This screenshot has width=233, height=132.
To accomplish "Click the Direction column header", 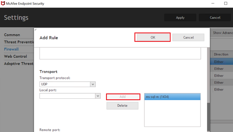I will point(221,54).
